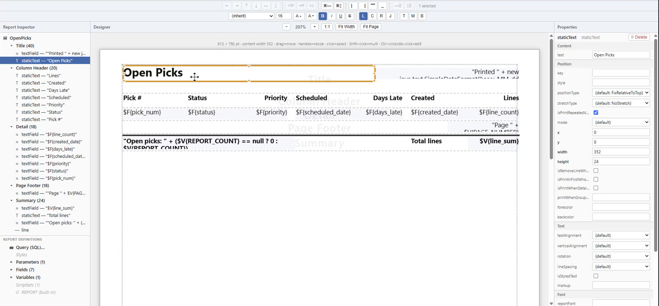Reset zoom with the 1:1 button

click(327, 27)
